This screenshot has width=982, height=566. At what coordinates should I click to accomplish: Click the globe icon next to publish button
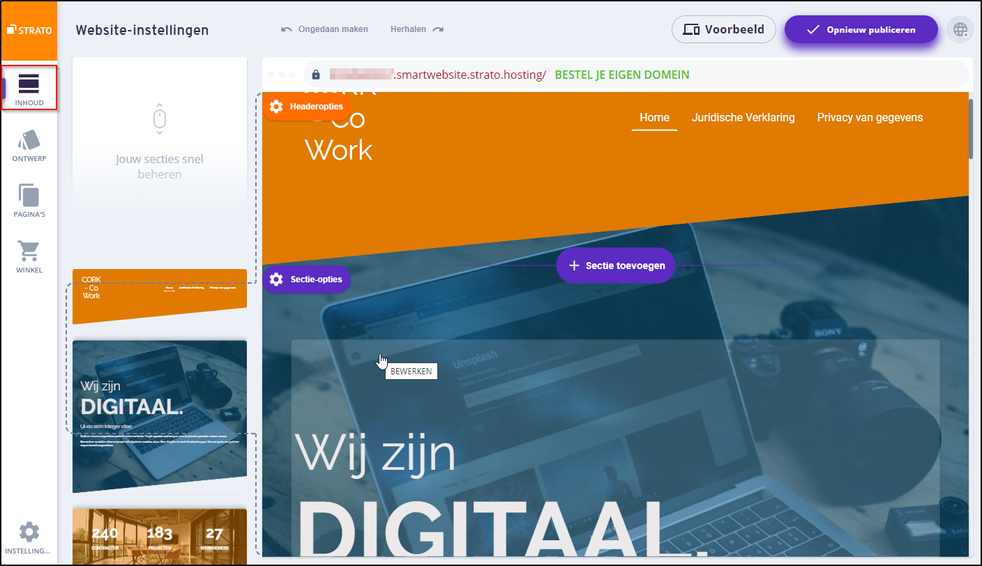(960, 29)
